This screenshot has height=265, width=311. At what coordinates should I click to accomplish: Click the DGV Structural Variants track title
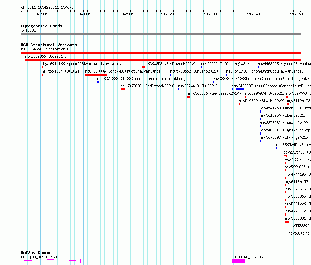pyautogui.click(x=49, y=45)
